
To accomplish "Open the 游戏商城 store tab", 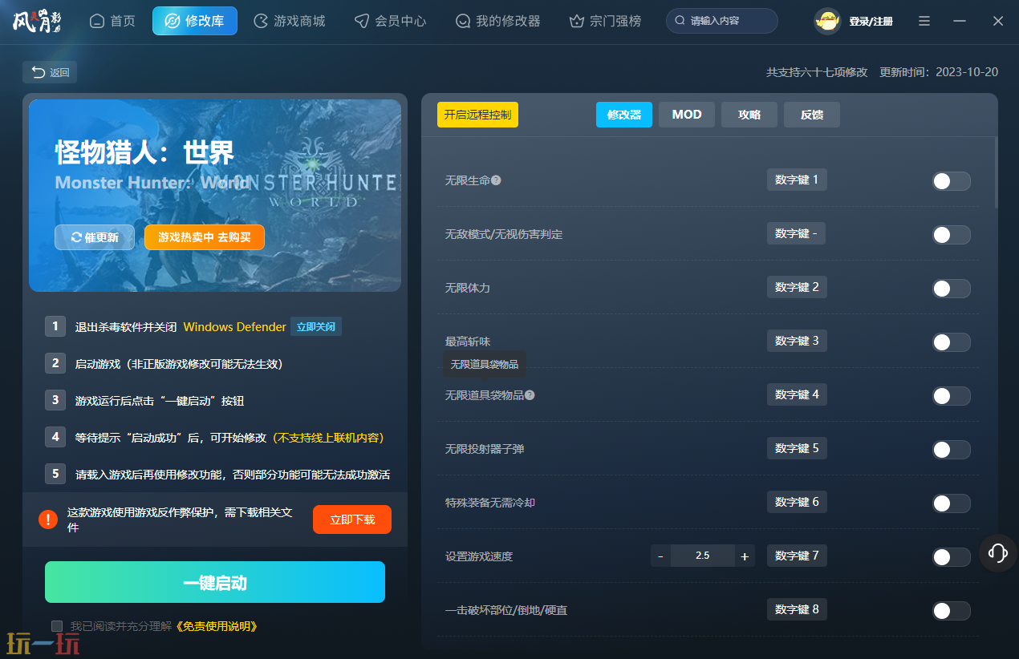I will [x=290, y=21].
